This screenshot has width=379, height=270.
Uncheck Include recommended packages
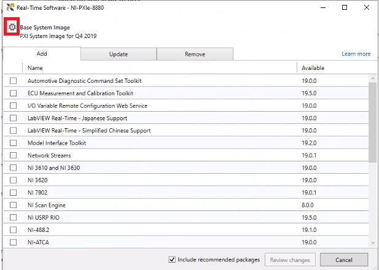point(171,260)
